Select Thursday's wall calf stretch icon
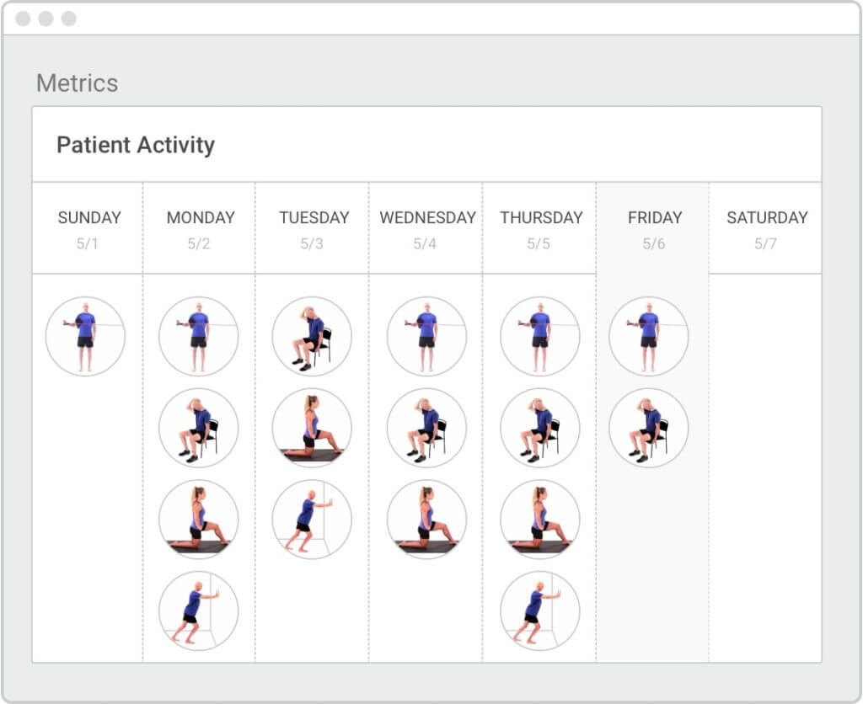Screen dimensions: 863x704 (x=540, y=611)
